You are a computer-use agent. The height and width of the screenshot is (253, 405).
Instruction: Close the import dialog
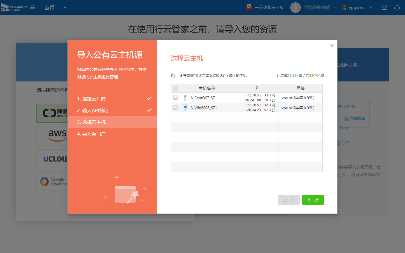point(332,46)
